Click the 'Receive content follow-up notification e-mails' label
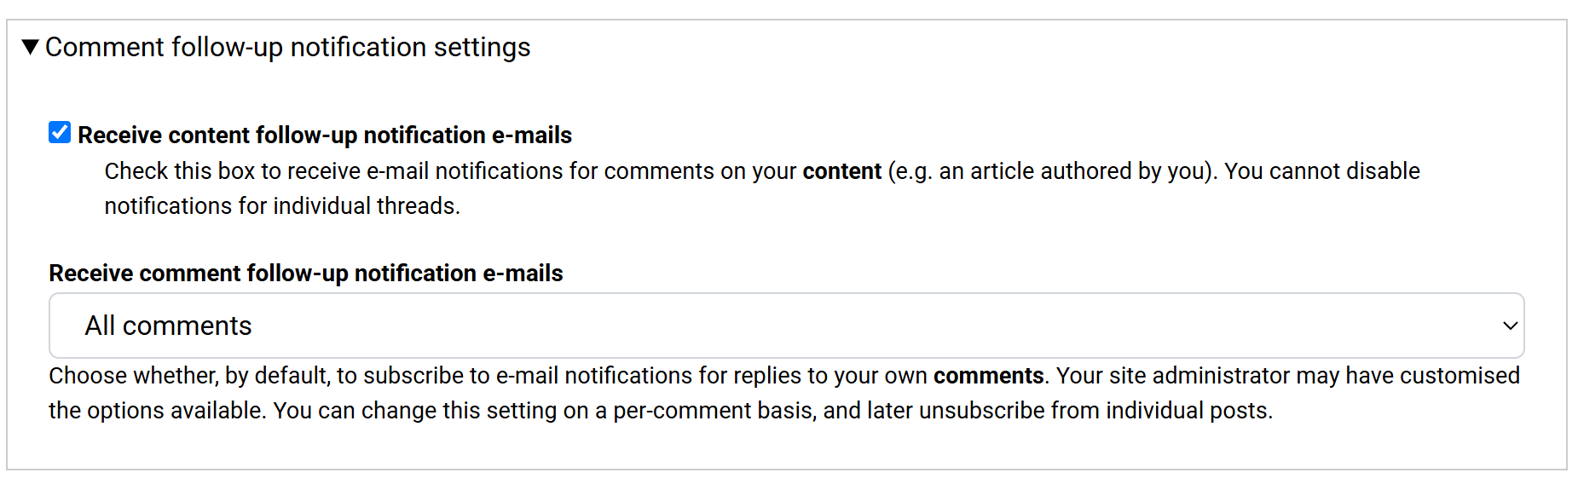Image resolution: width=1578 pixels, height=490 pixels. click(324, 135)
